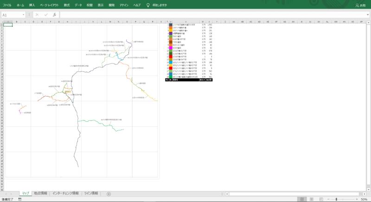Switch to Normal view icon

[302, 199]
